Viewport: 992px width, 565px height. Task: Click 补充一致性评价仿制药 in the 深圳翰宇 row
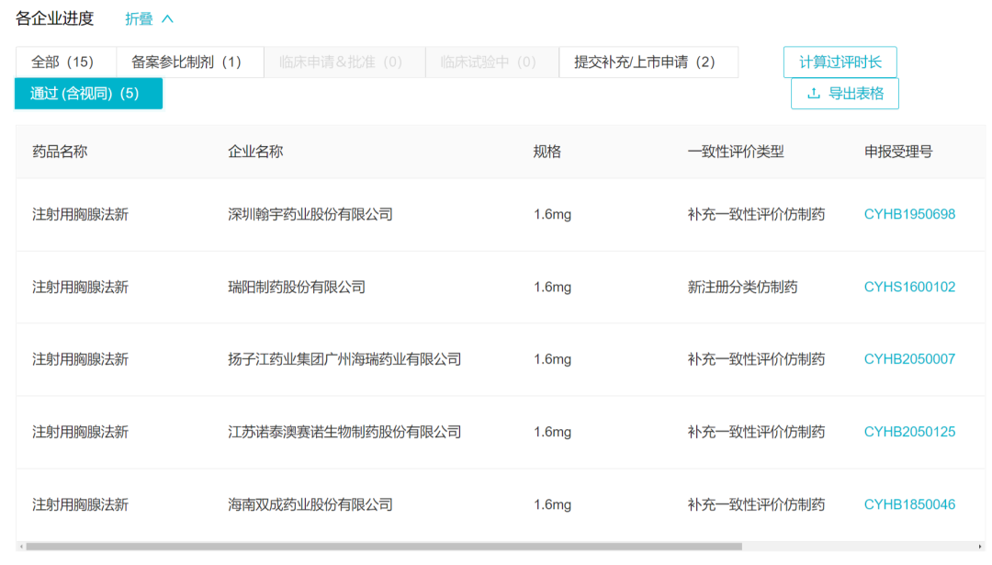coord(756,214)
